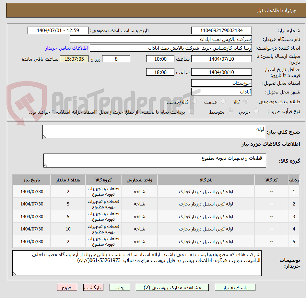This screenshot has height=298, width=306.
Task: Click response deadline date 1404/07/10
Action: 221,59
